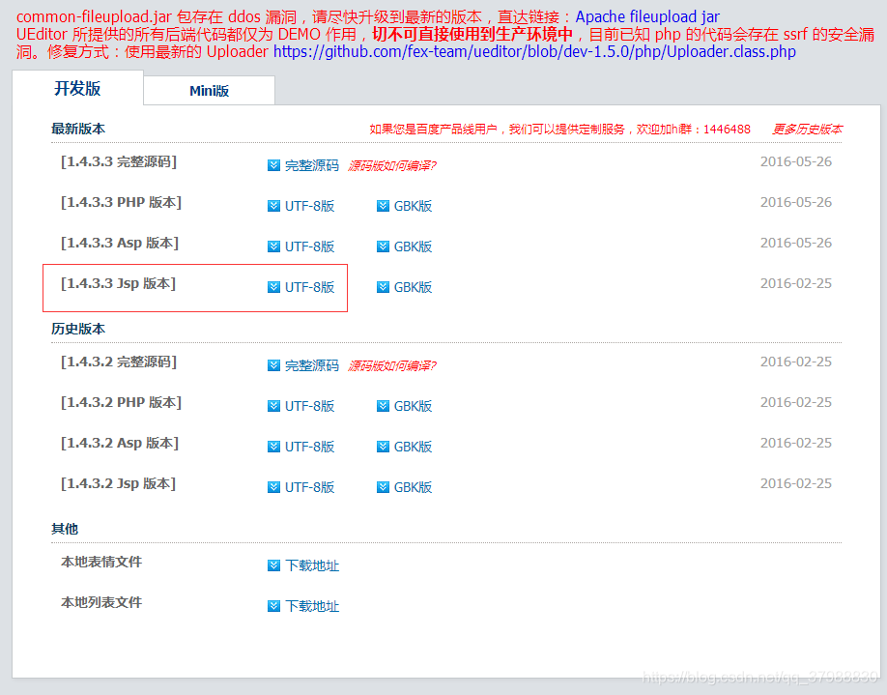Select the [1.4.3.2 Asp 版本] label
This screenshot has height=695, width=887.
pos(120,444)
